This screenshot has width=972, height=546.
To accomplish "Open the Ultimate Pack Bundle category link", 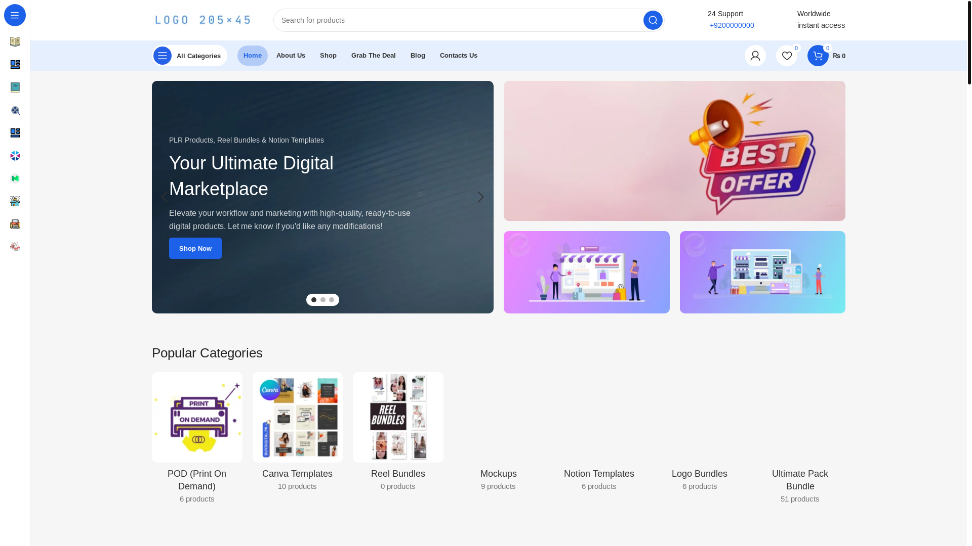I will [x=800, y=480].
